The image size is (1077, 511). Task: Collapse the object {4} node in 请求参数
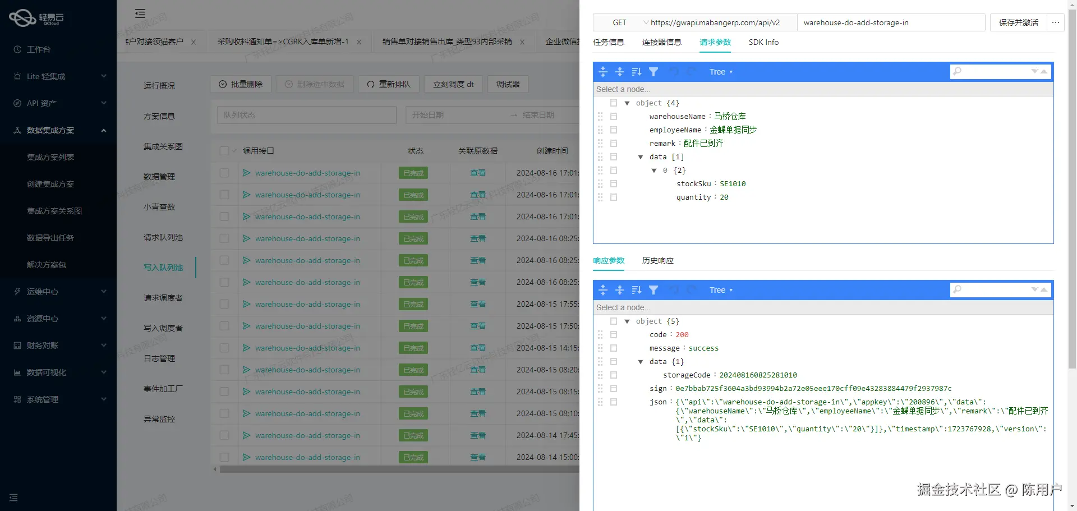point(627,103)
